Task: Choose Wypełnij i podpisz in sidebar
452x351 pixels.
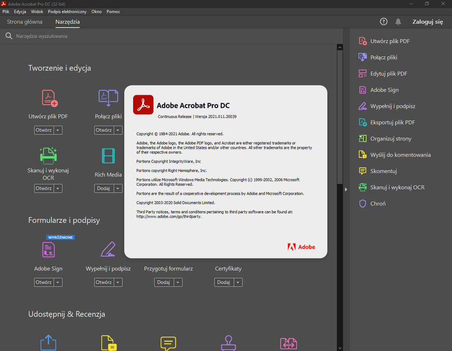Action: pos(387,106)
